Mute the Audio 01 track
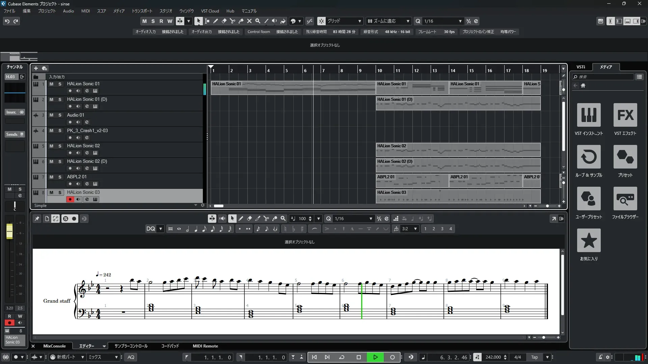 [51, 115]
